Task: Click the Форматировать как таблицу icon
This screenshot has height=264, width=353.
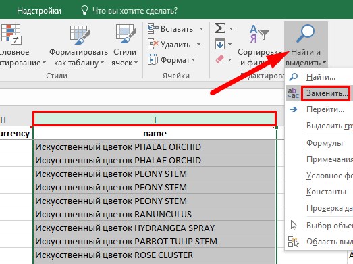Action: coord(80,34)
